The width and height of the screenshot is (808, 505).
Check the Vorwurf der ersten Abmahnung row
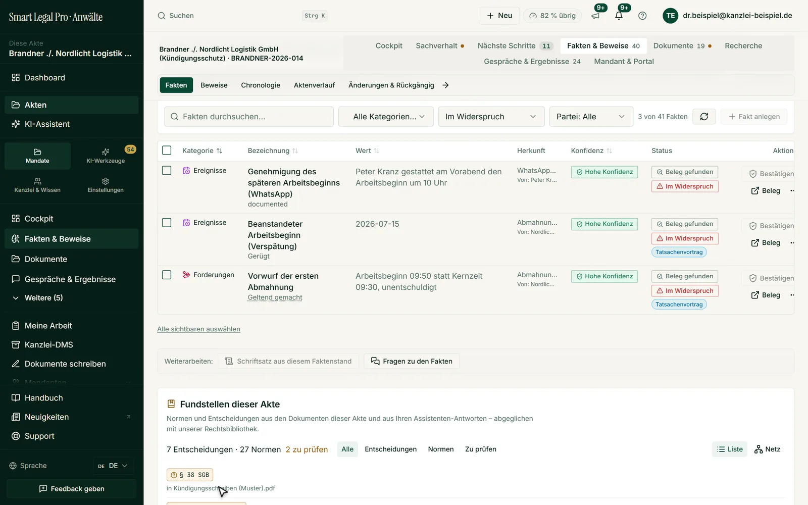[x=167, y=275]
